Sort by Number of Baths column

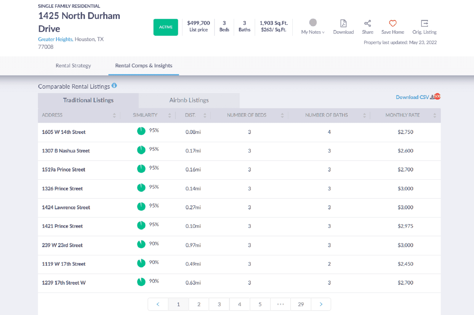point(364,115)
